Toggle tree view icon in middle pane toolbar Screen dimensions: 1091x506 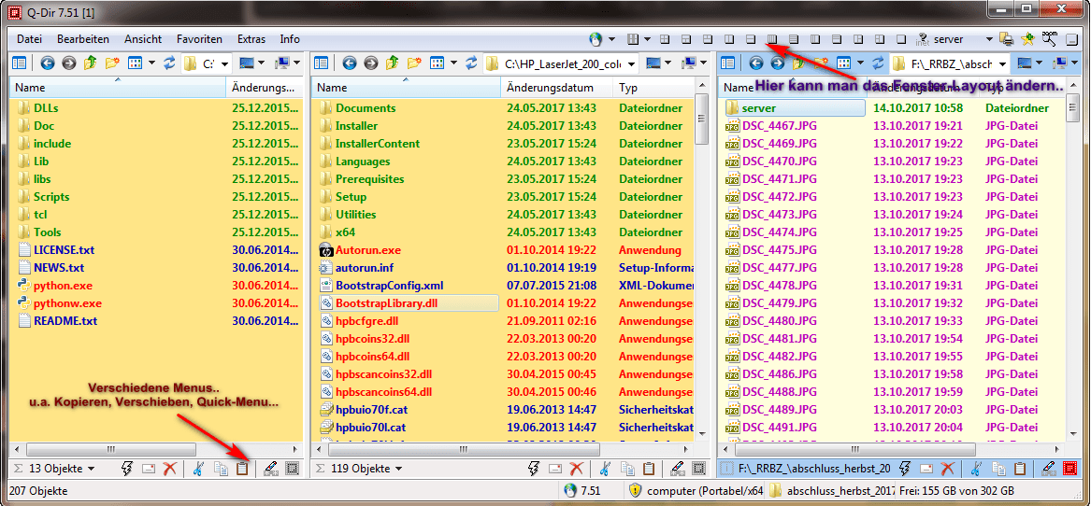[x=322, y=63]
